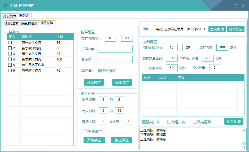Check the box for group row 4
This screenshot has width=249, height=152.
[10, 59]
